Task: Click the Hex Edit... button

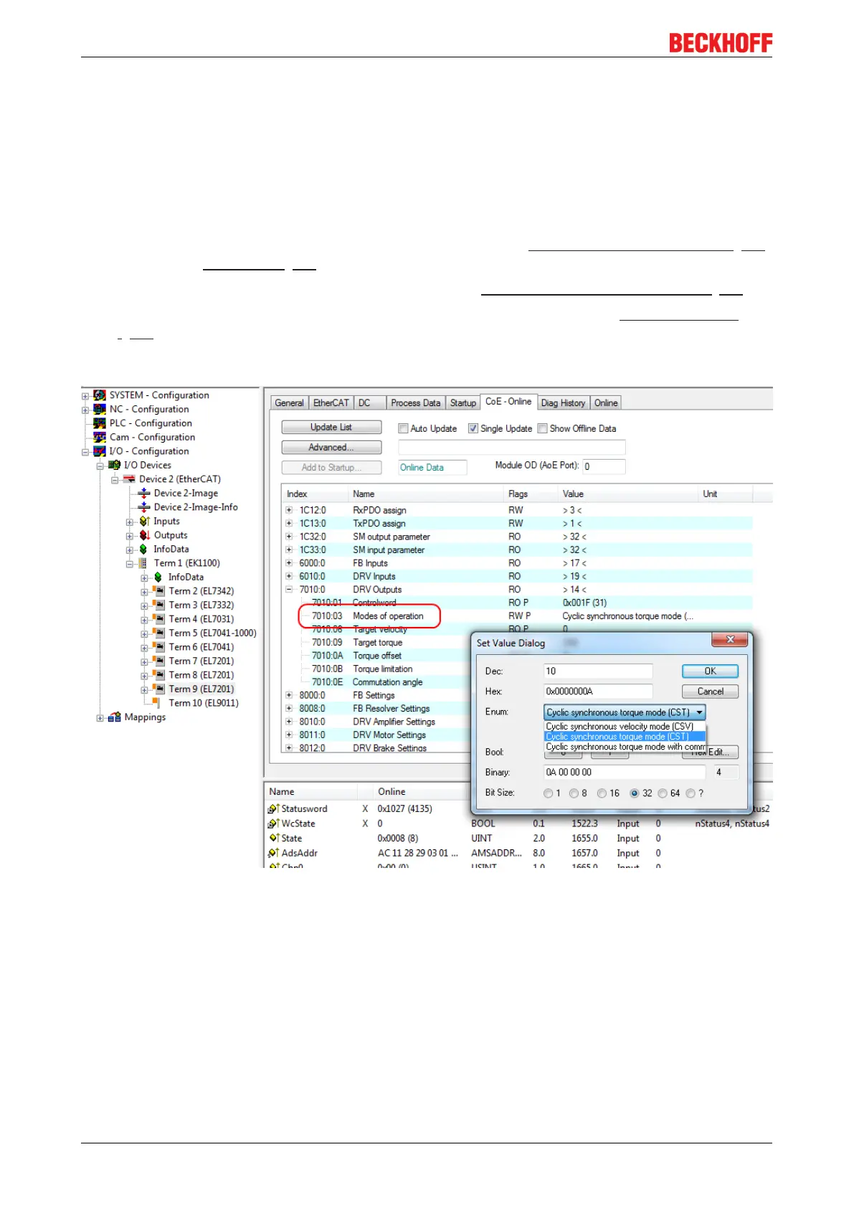Action: point(711,752)
